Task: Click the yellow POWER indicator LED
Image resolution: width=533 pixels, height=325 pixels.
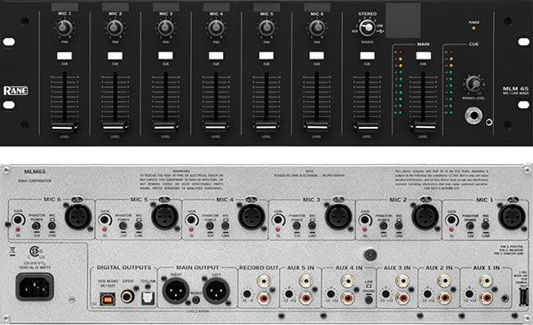Action: click(x=473, y=28)
